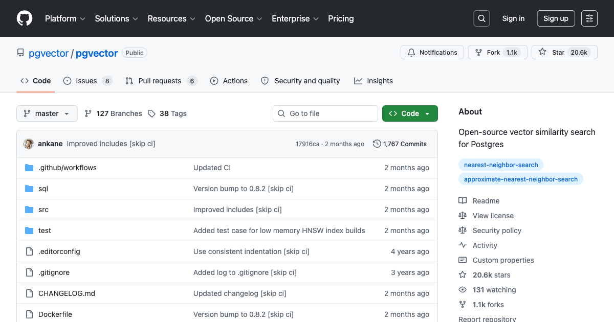The image size is (614, 322).
Task: Click ankane's avatar in commit header
Action: pos(29,144)
